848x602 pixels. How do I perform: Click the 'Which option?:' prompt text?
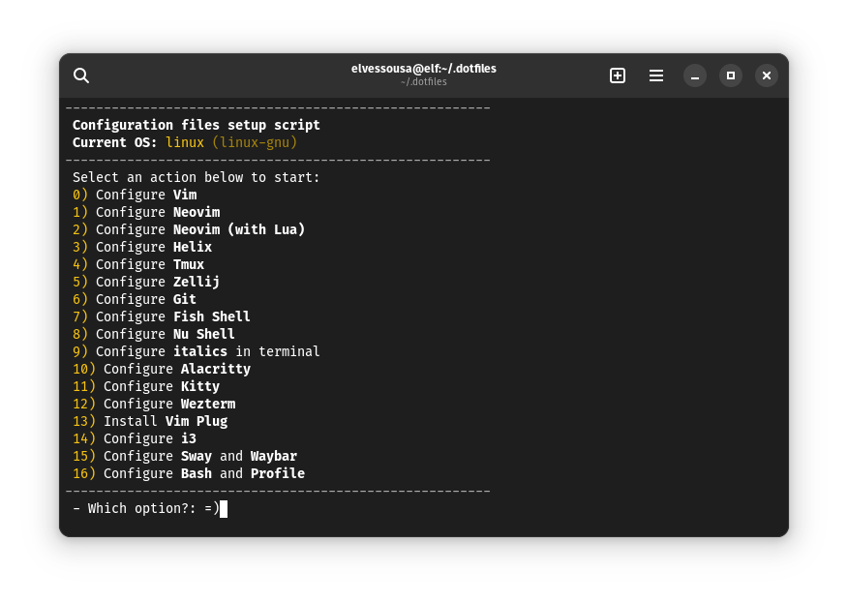coord(141,508)
